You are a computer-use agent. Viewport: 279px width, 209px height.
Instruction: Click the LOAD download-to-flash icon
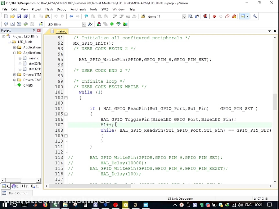41,24
